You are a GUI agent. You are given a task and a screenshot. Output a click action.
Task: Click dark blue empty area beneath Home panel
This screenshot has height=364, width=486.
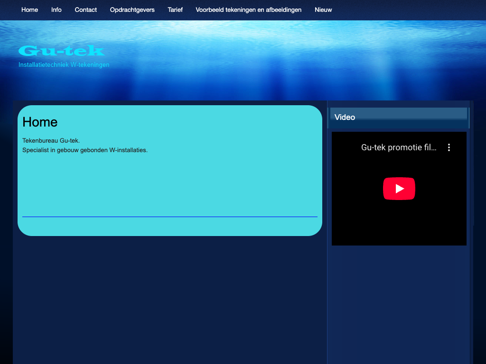click(x=169, y=299)
